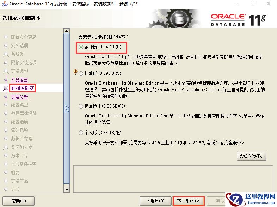The height and width of the screenshot is (207, 277).
Task: Open help with the 帮助(H) button
Action: tap(19, 201)
